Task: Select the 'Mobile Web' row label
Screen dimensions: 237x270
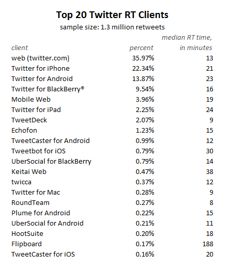Action: pos(31,99)
